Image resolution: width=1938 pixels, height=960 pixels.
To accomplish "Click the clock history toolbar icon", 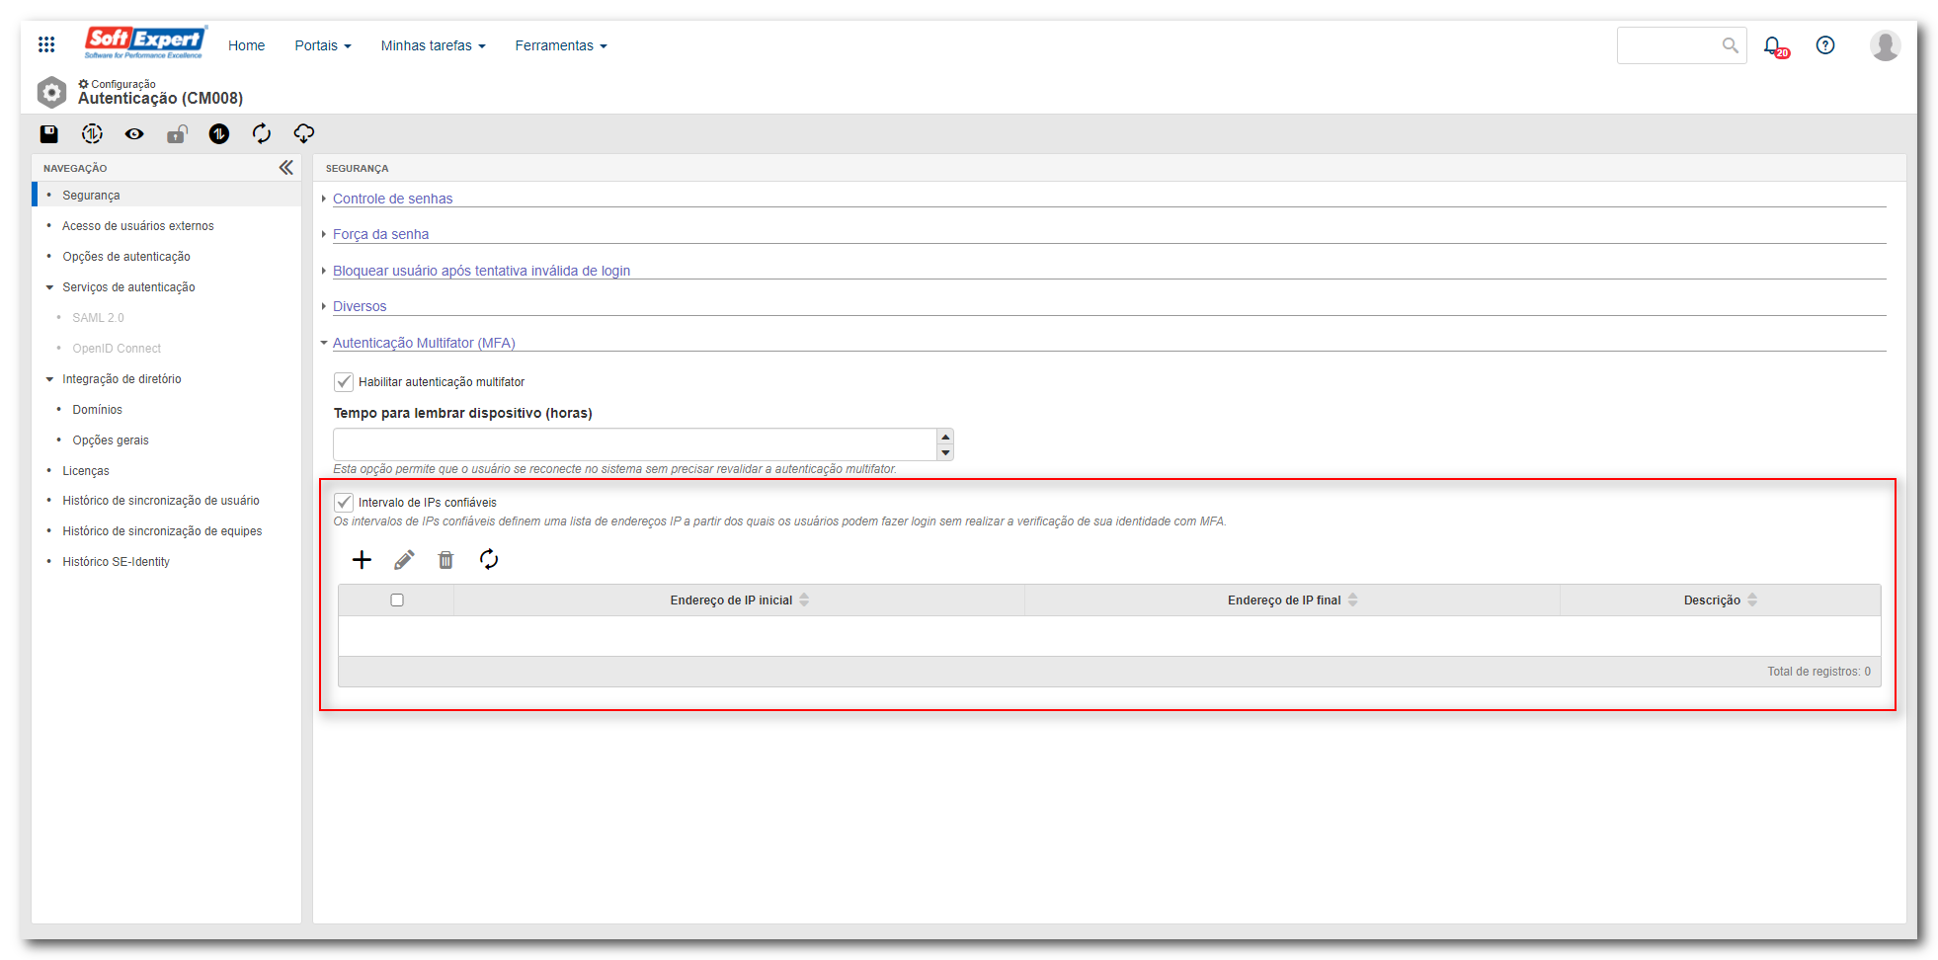I will (x=92, y=133).
